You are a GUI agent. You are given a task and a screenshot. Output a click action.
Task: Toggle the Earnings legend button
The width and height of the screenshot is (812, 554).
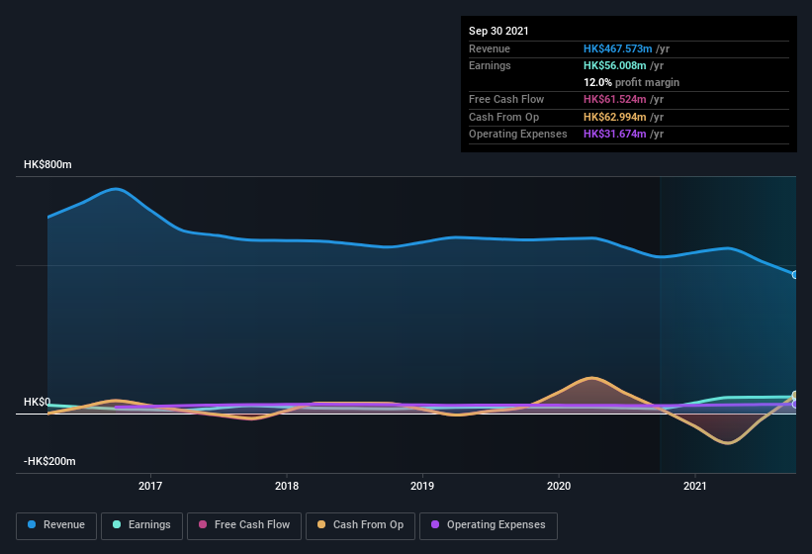coord(141,525)
